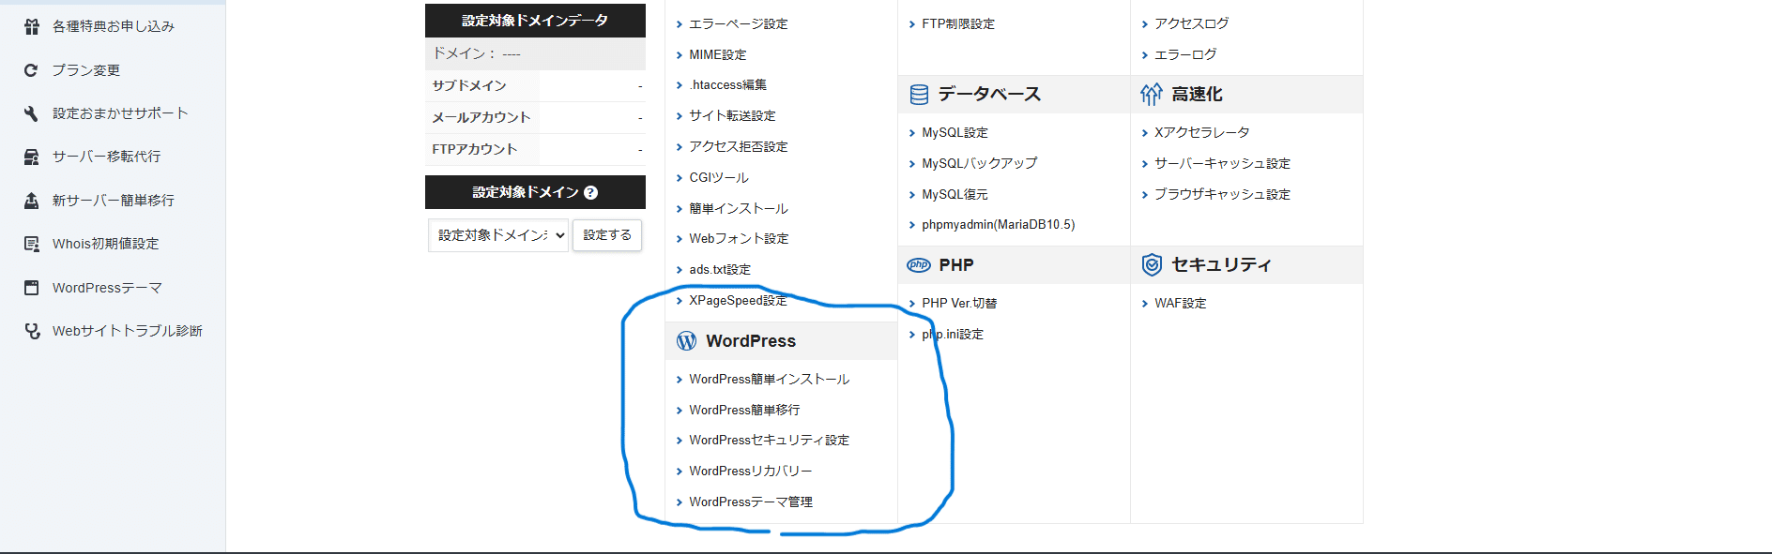Open アクセスログ link
The height and width of the screenshot is (554, 1772).
(1191, 23)
